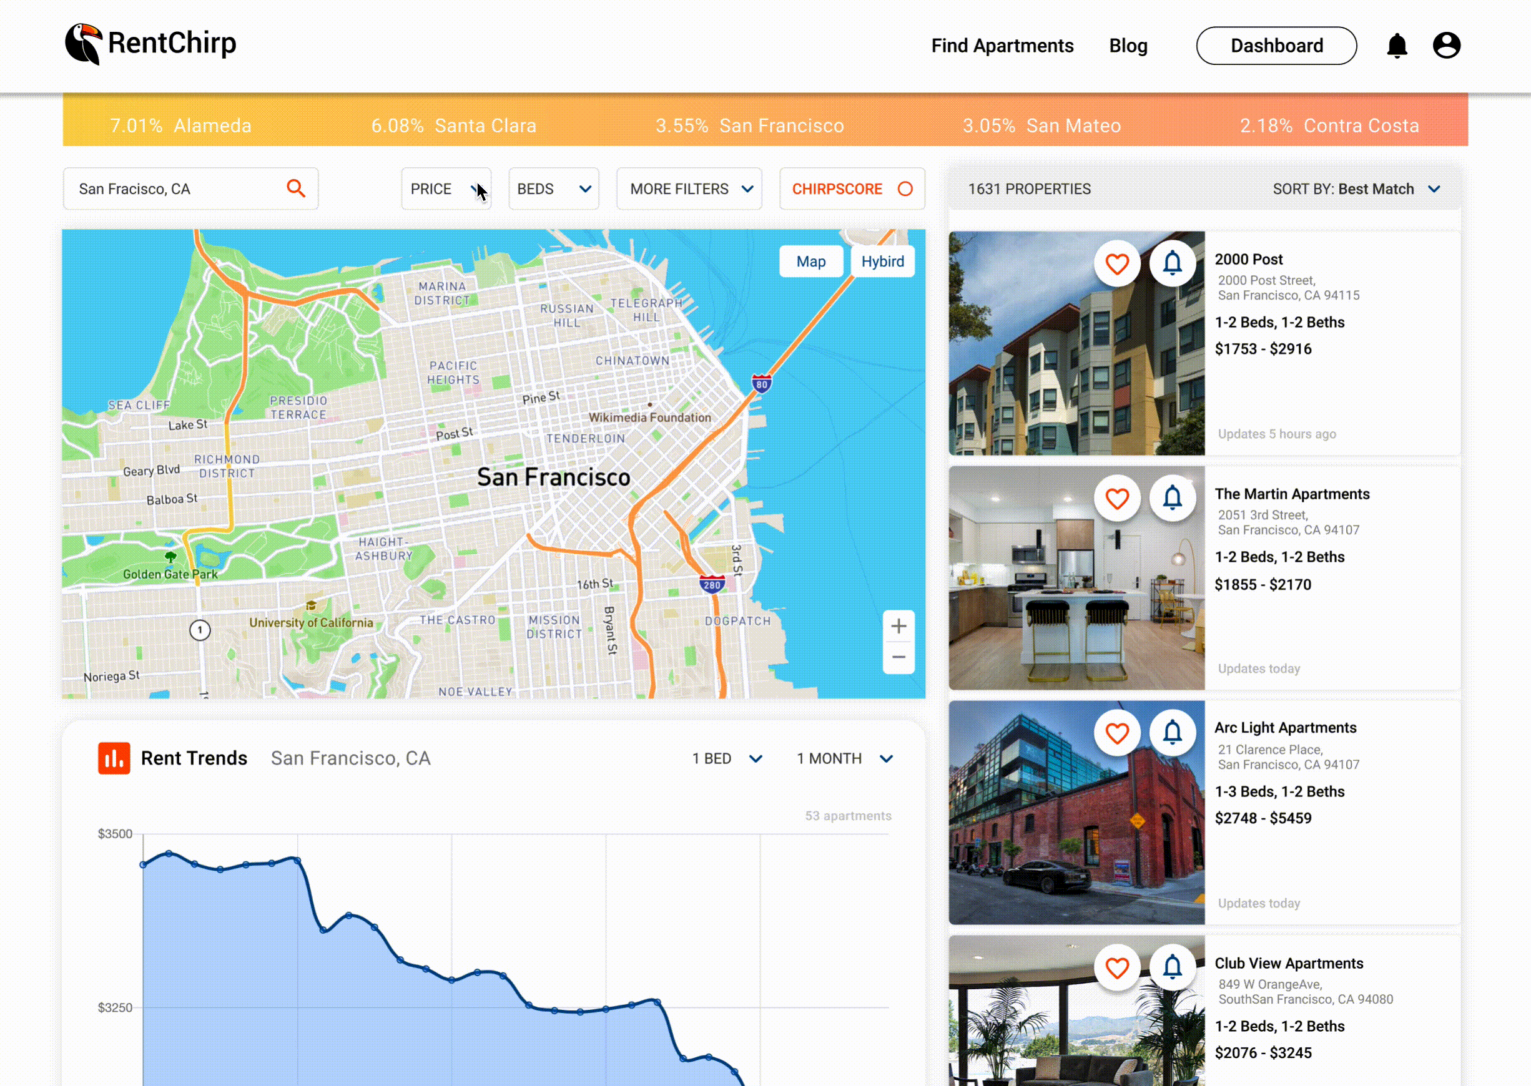Viewport: 1531px width, 1086px height.
Task: Click the $3500 axis label on chart
Action: pos(115,834)
